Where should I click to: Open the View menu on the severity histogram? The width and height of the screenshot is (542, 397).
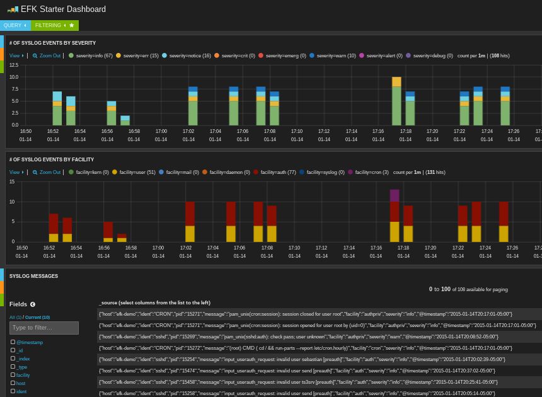click(x=14, y=55)
